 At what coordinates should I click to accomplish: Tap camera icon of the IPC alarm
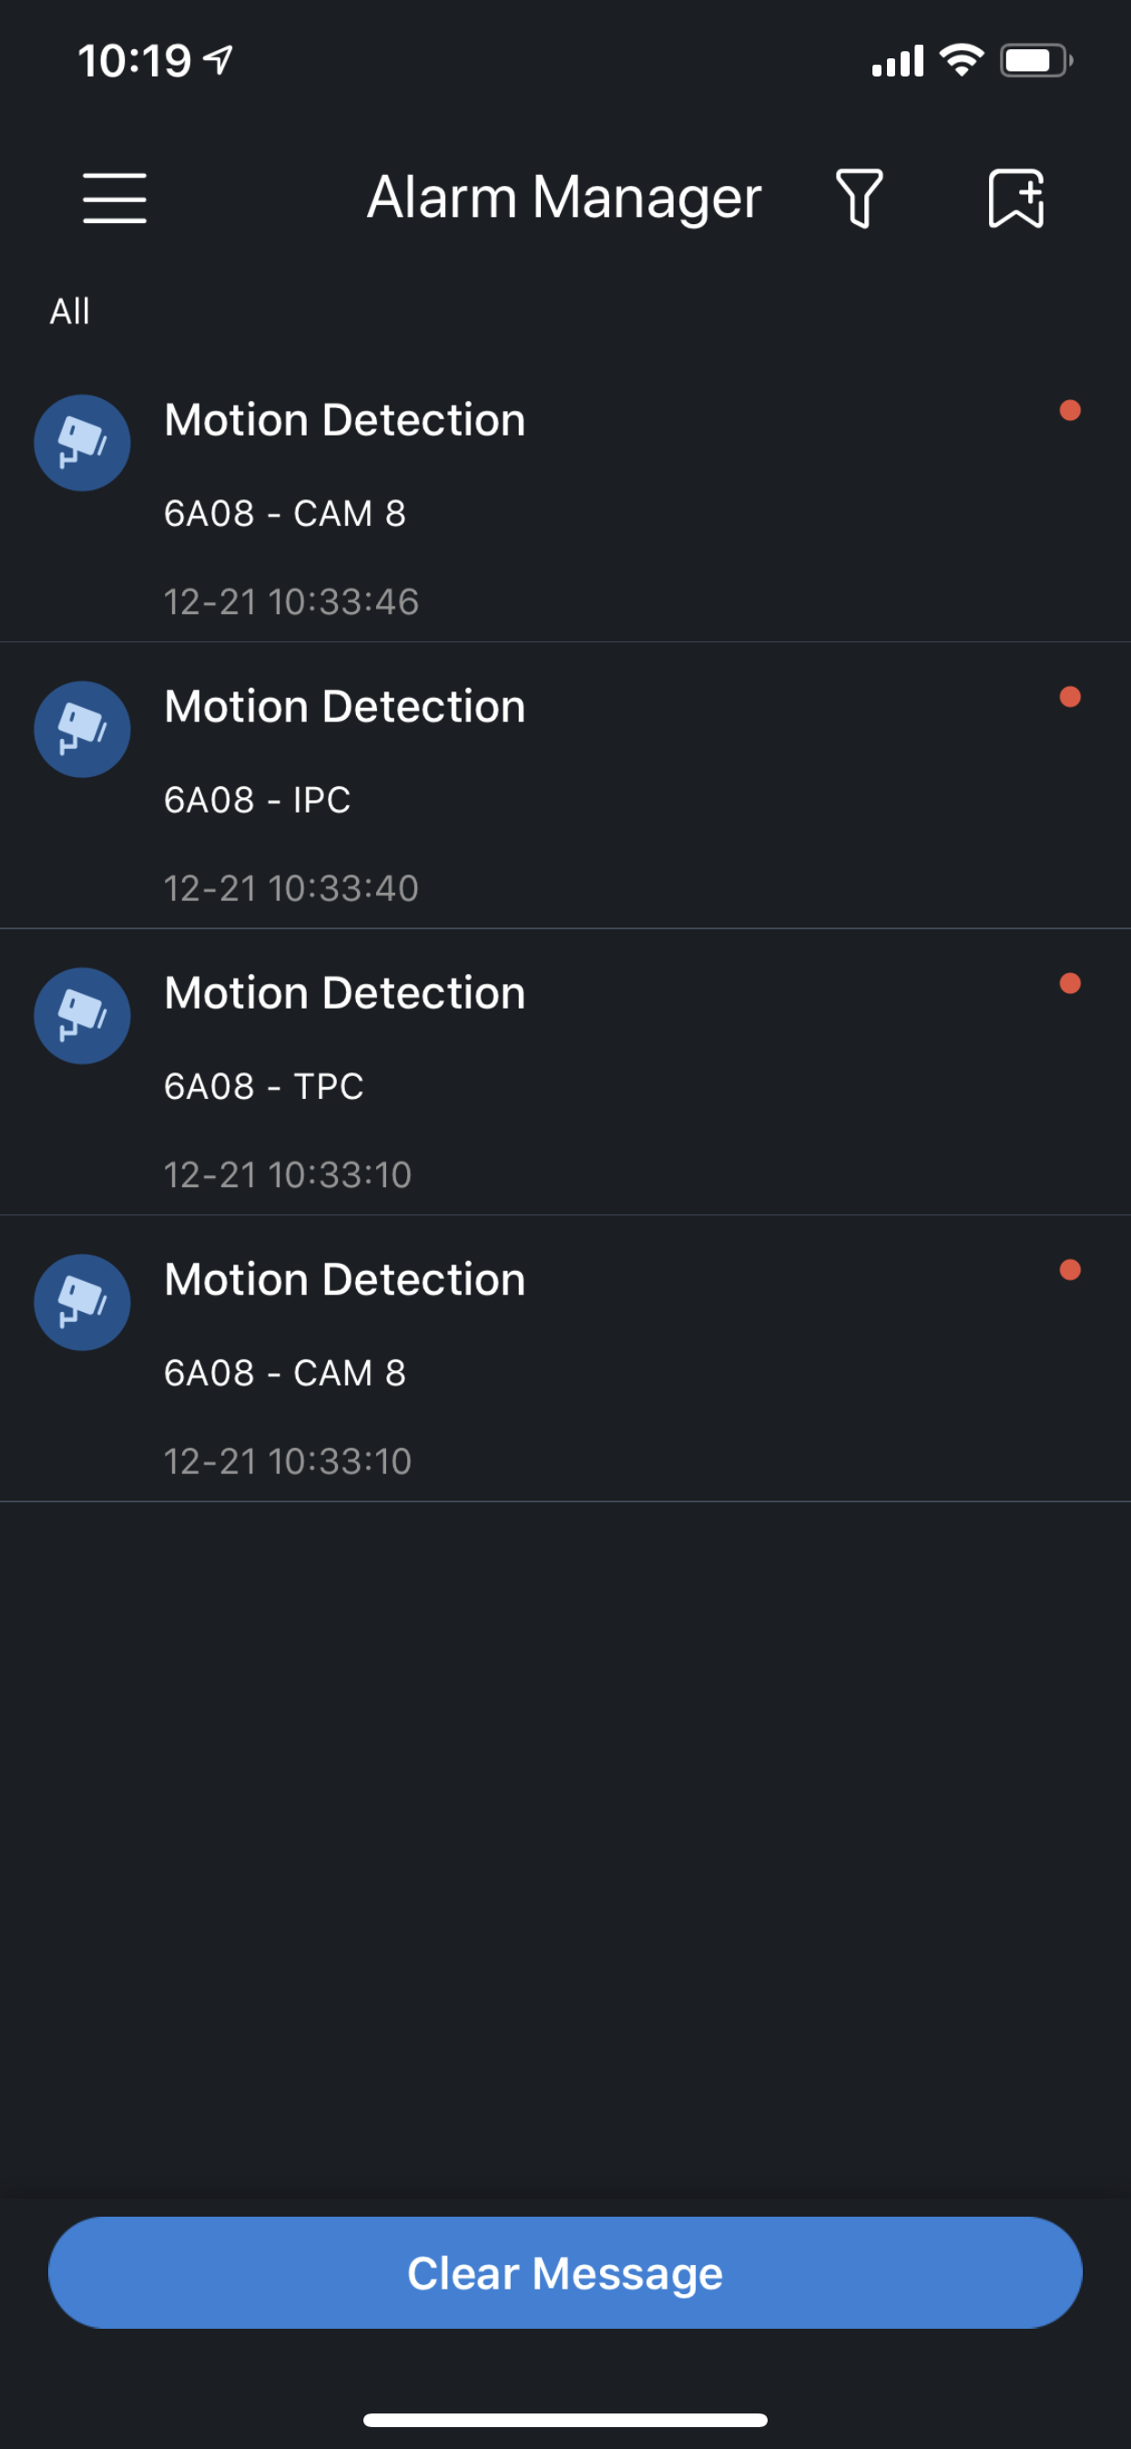(x=82, y=729)
